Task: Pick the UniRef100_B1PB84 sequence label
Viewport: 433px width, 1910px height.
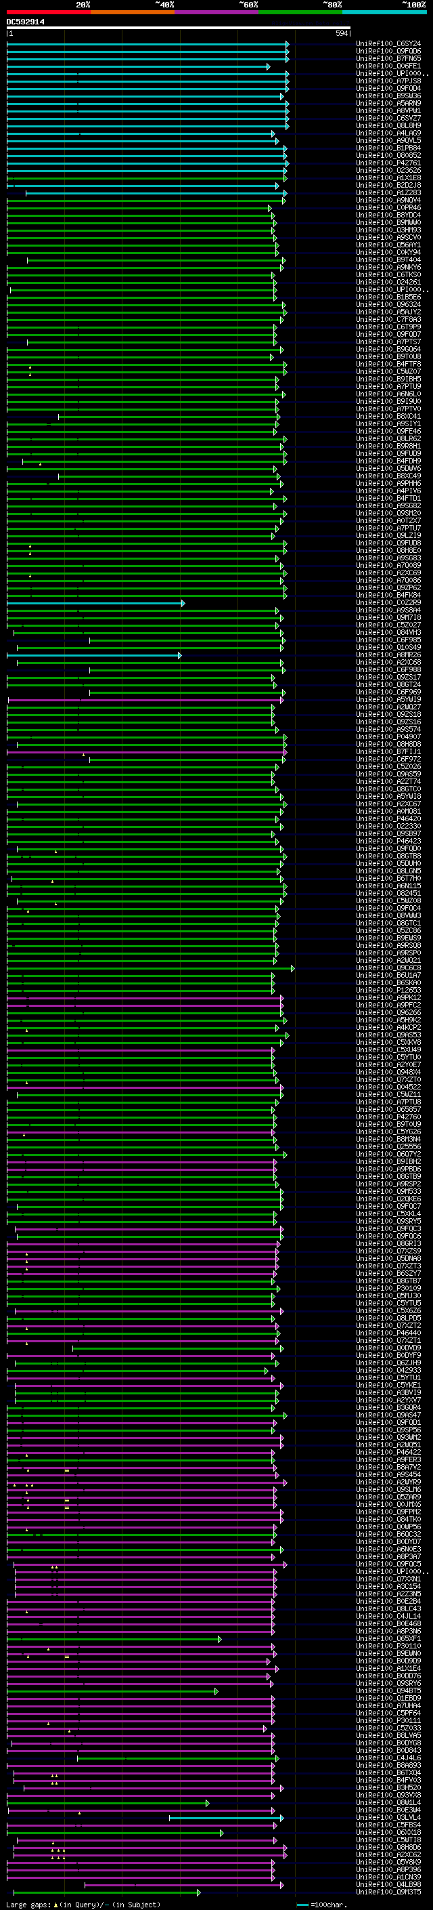Action: pyautogui.click(x=388, y=148)
